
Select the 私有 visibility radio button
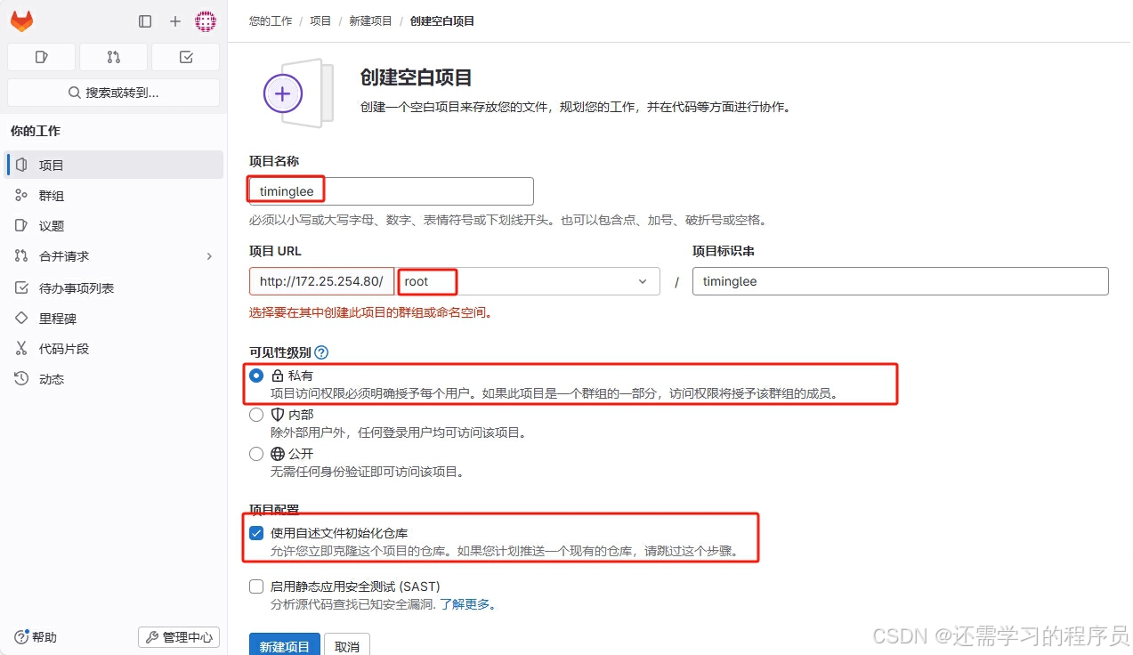pos(256,376)
